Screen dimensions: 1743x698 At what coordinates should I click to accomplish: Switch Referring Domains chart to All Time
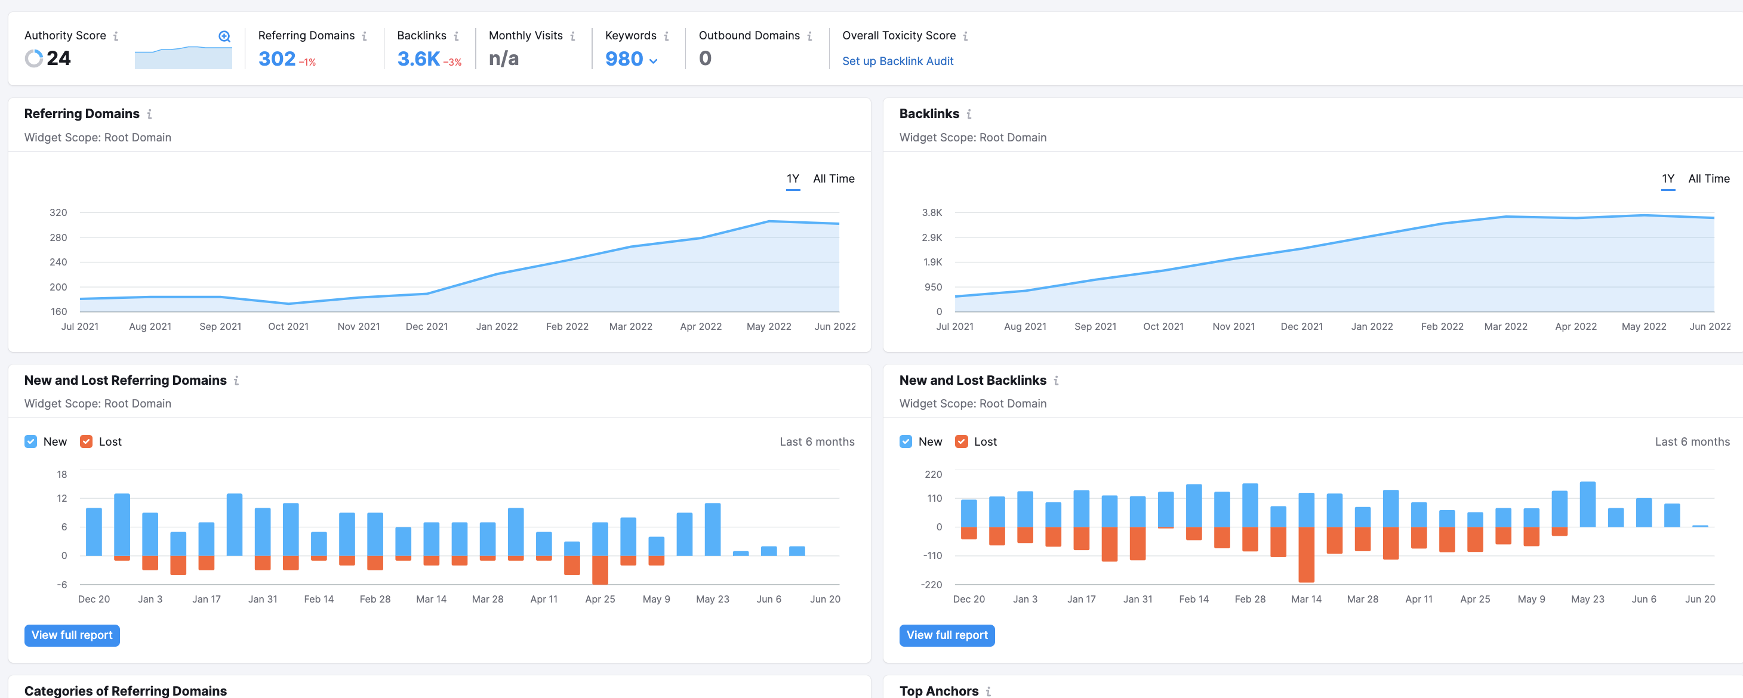tap(834, 178)
